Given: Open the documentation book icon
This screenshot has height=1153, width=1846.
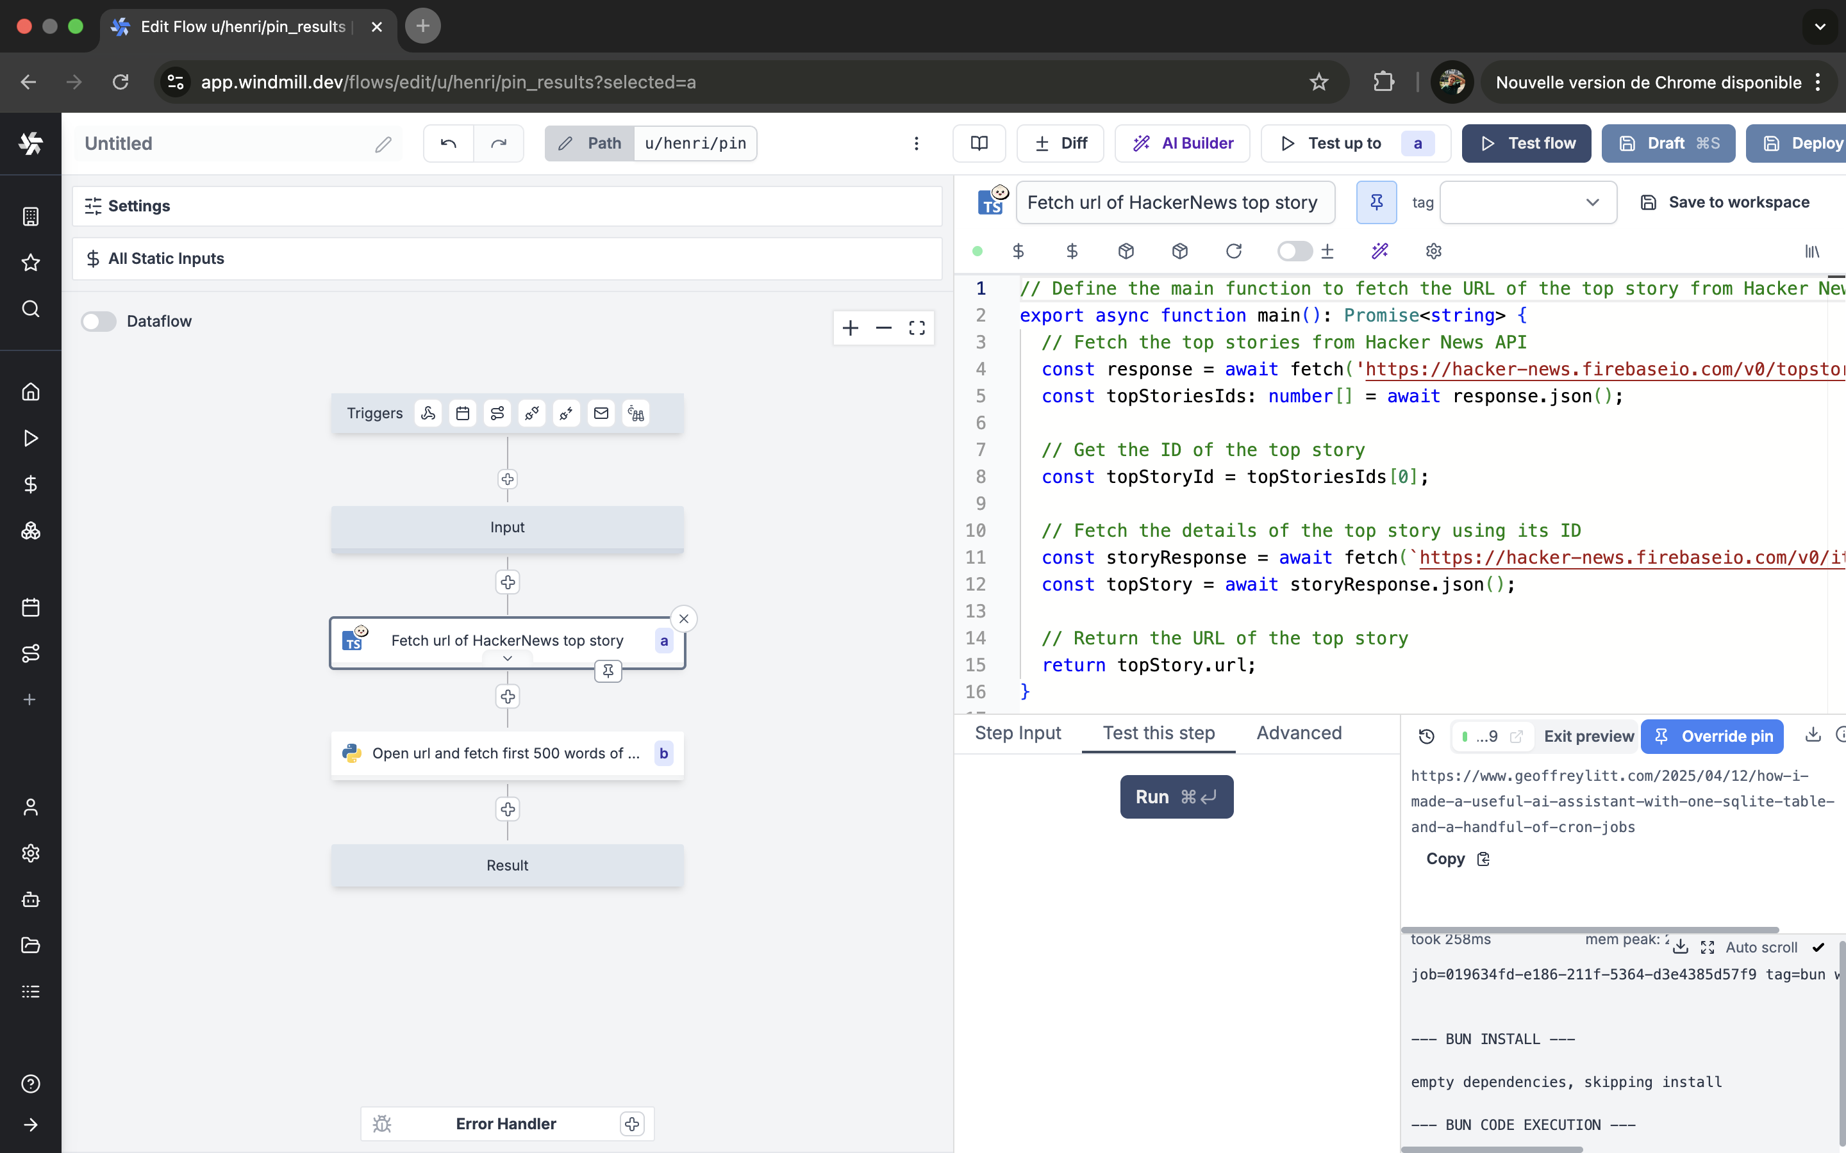Looking at the screenshot, I should pos(979,143).
